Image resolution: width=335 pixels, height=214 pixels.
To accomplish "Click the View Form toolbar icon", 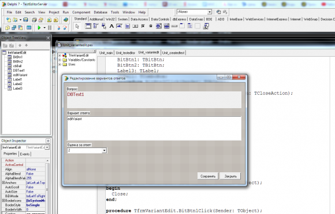I will tap(14, 28).
